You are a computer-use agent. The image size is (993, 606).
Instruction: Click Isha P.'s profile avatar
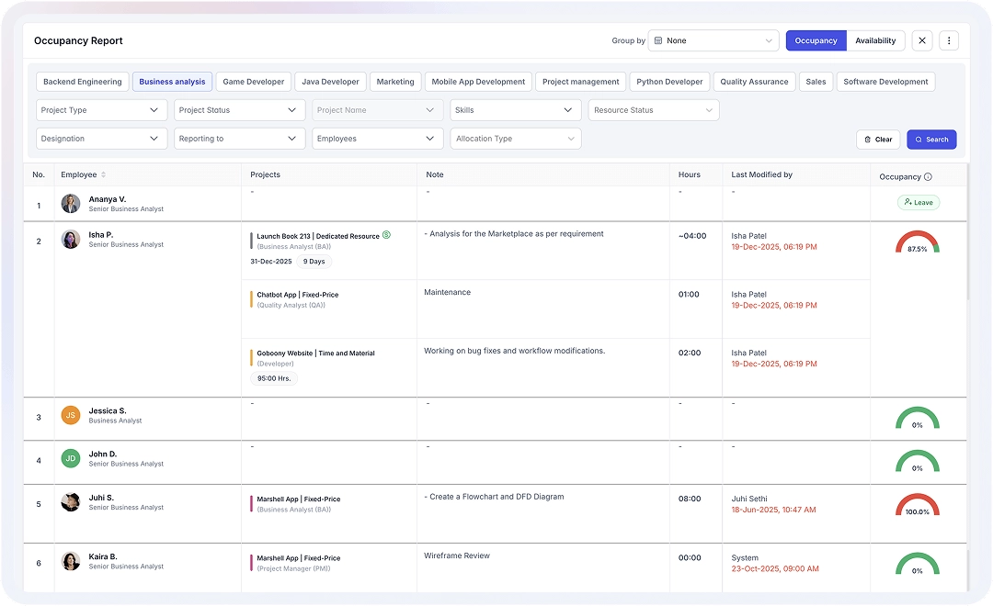coord(71,240)
